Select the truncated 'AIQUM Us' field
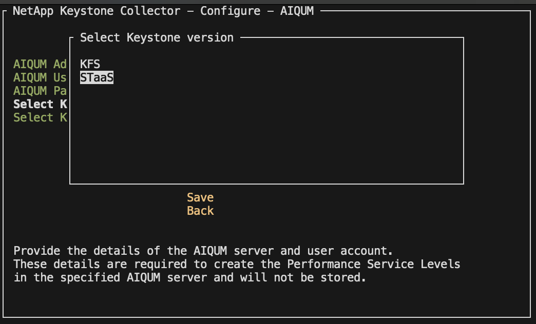This screenshot has height=324, width=536. [40, 77]
